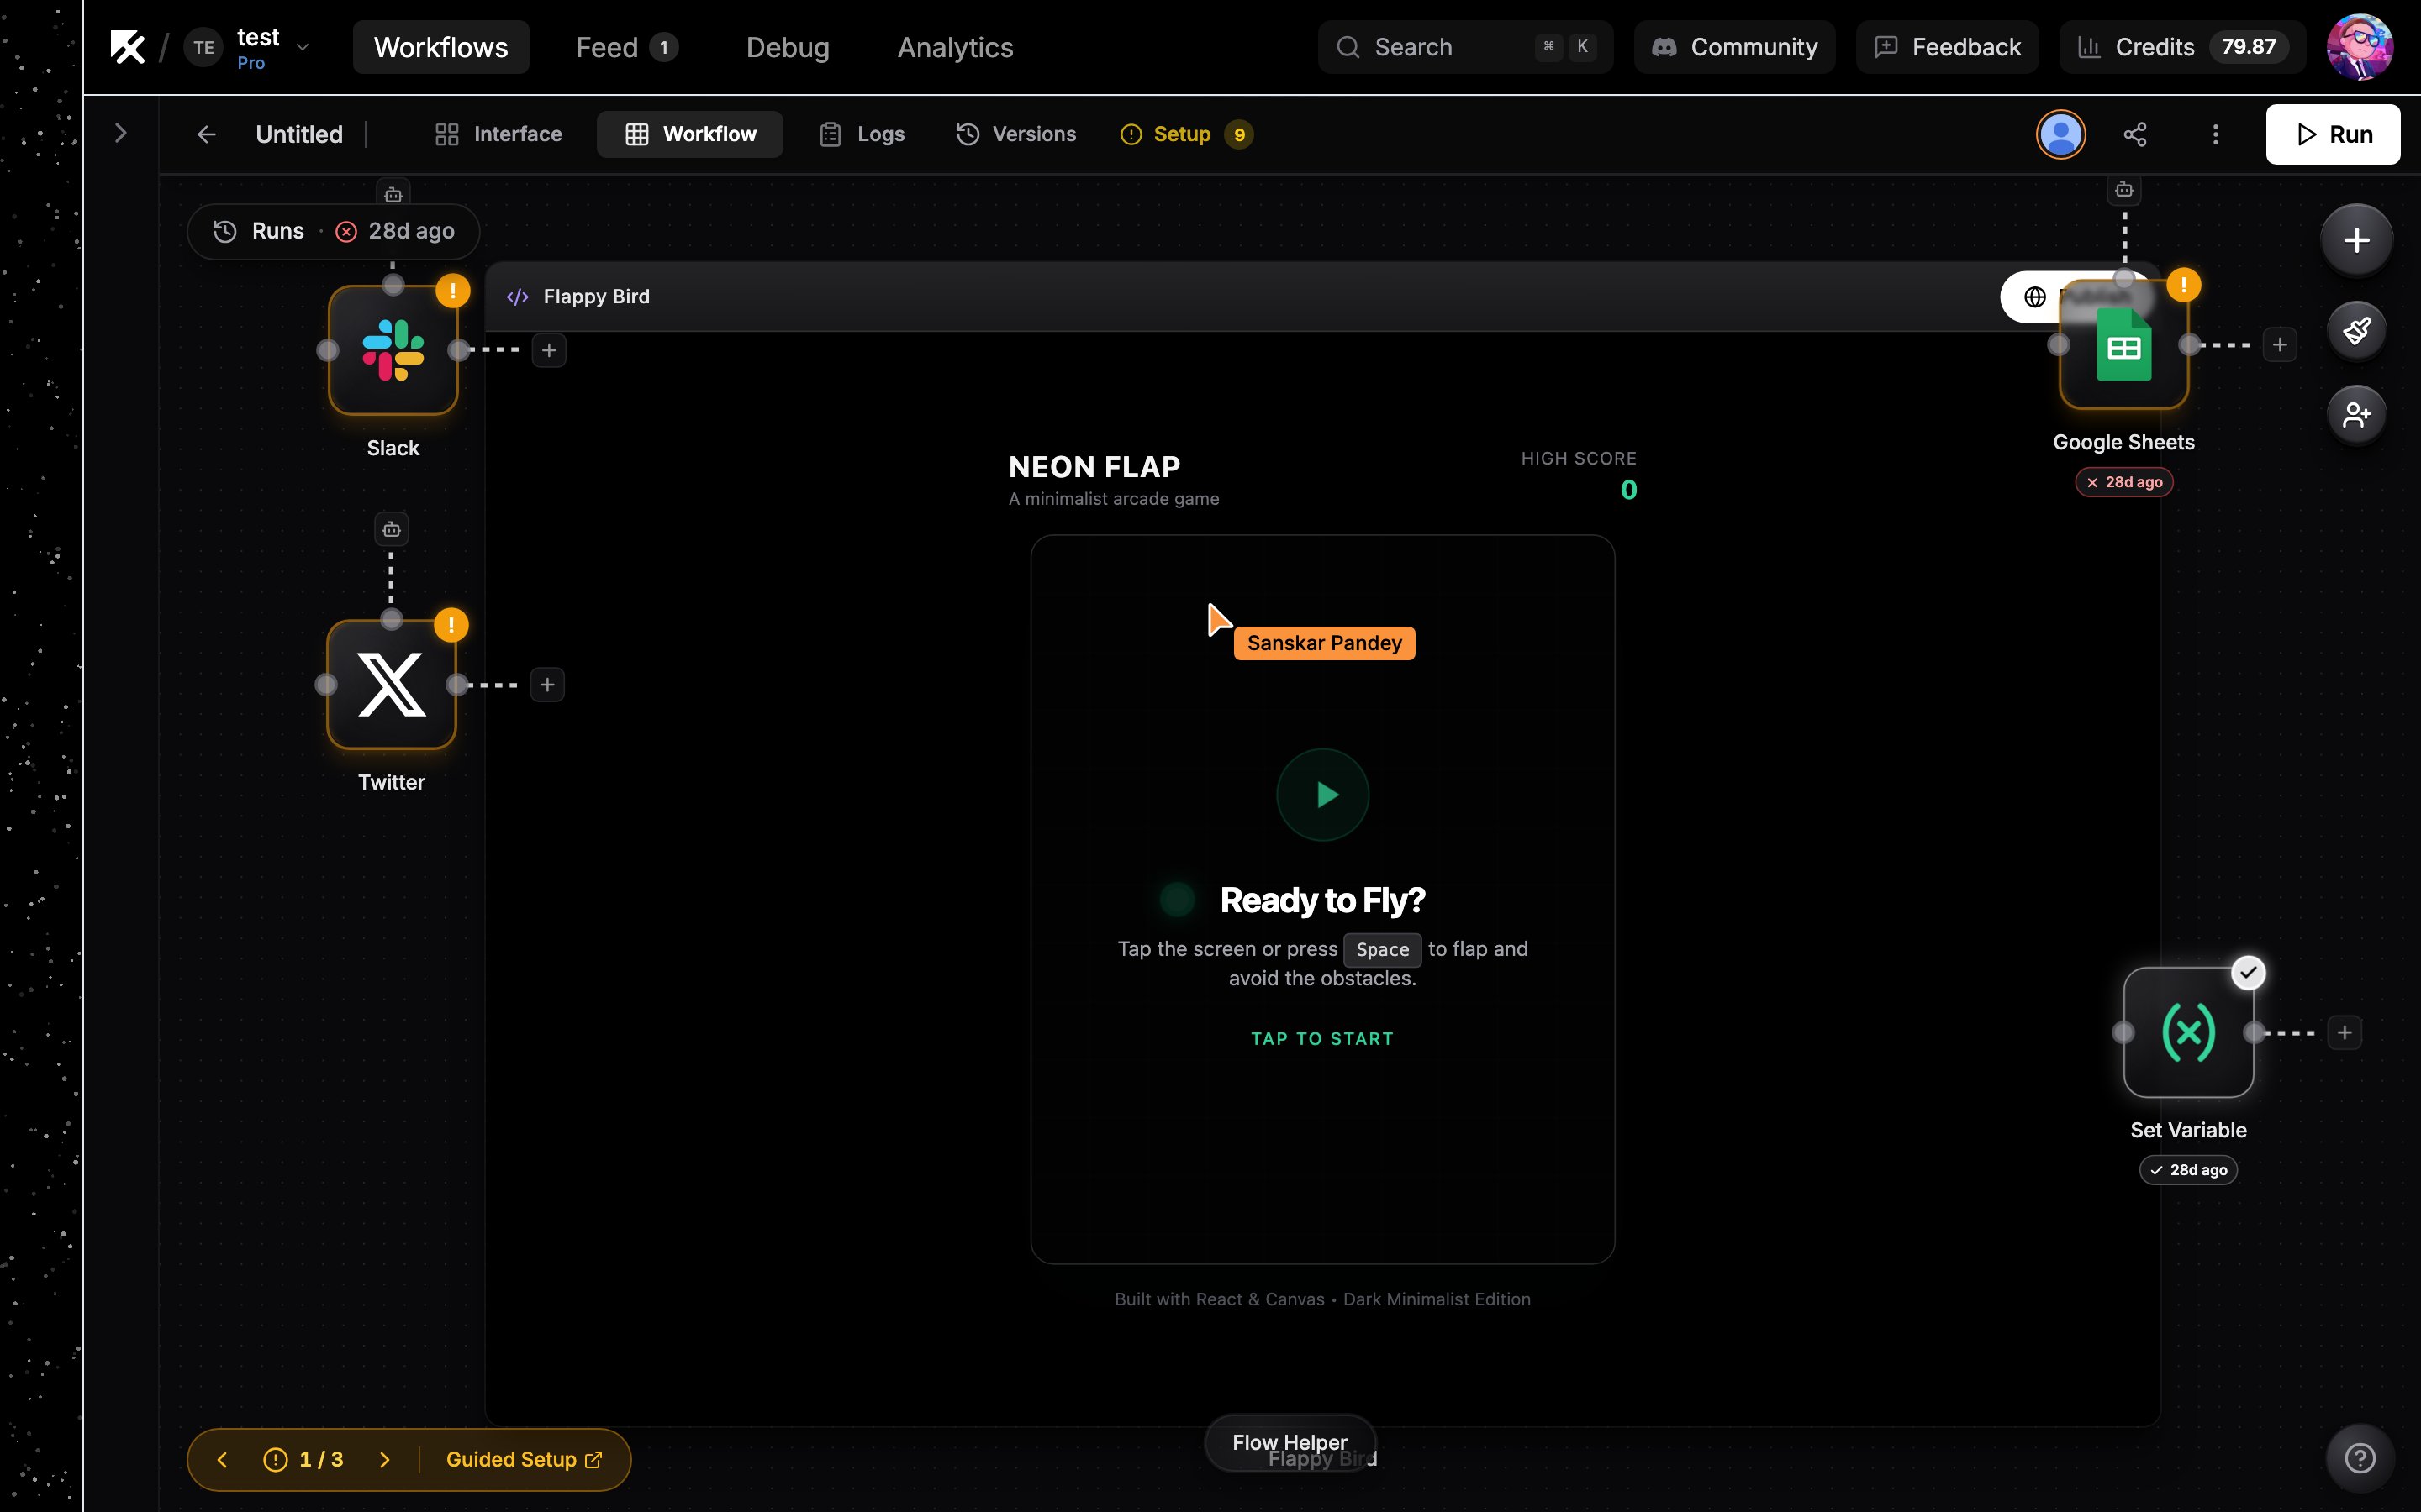Image resolution: width=2421 pixels, height=1512 pixels.
Task: Click the 1 / 3 setup issue counter
Action: (304, 1460)
